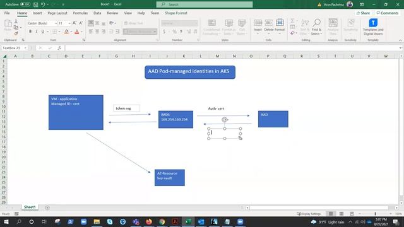Click the Share button

tap(363, 13)
